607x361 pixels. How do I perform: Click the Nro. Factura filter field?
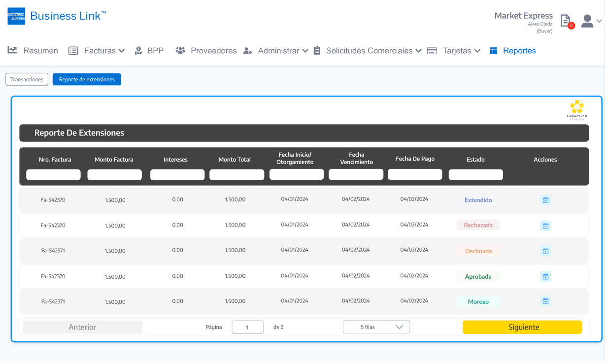[x=53, y=175]
